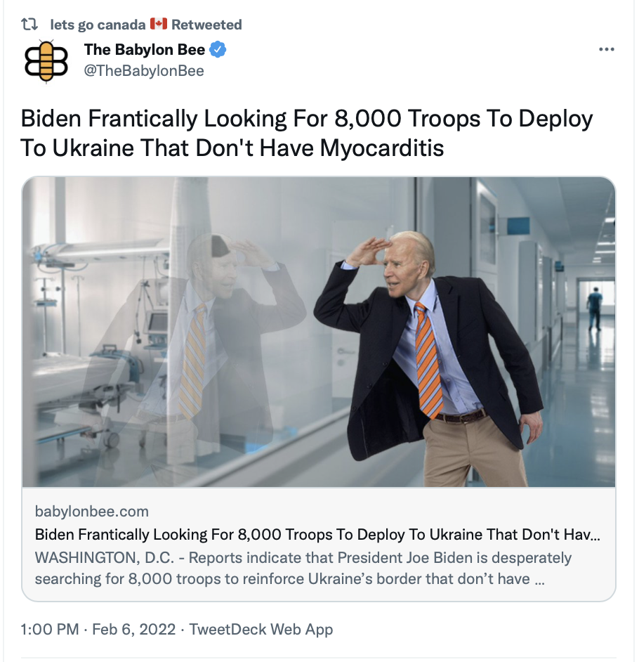Click the word 'Myocarditis' in tweet text

point(382,148)
